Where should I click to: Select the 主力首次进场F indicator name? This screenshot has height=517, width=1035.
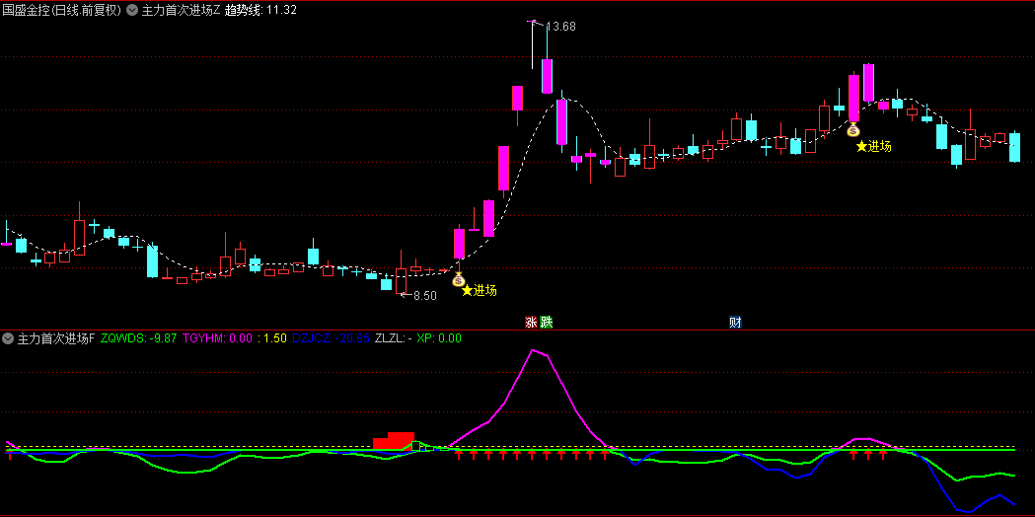click(x=56, y=338)
